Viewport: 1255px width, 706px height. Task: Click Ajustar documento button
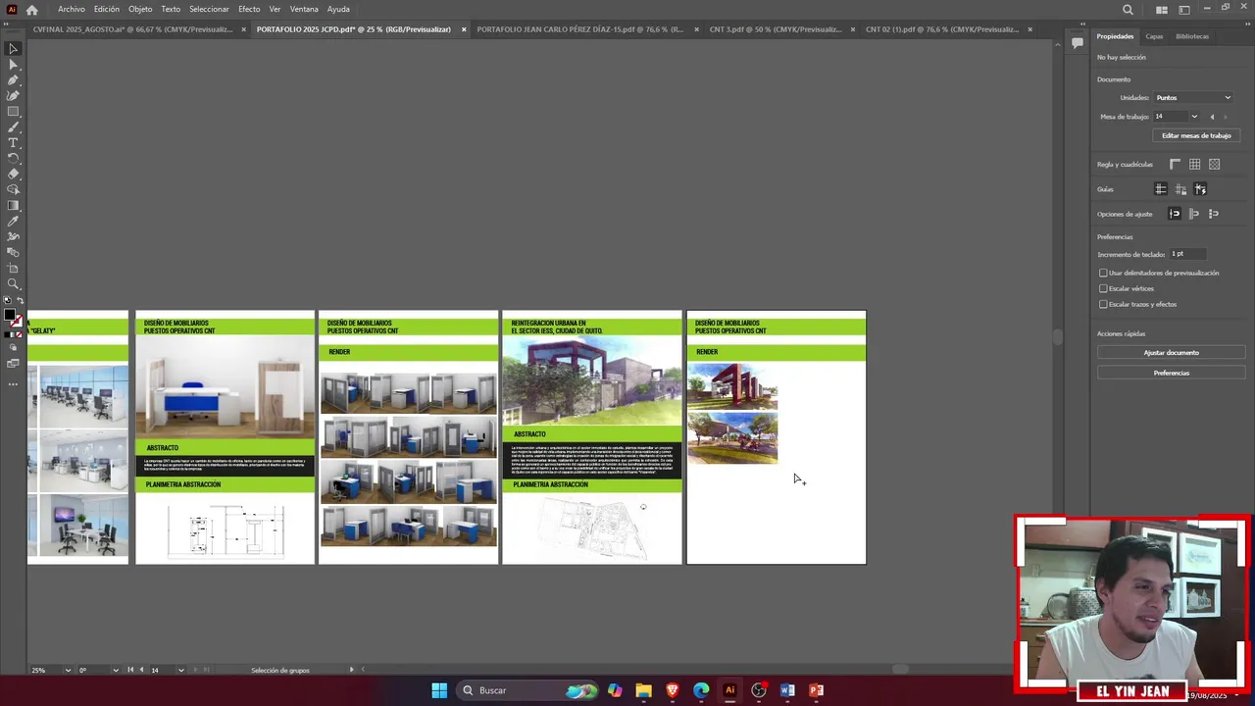[1171, 353]
